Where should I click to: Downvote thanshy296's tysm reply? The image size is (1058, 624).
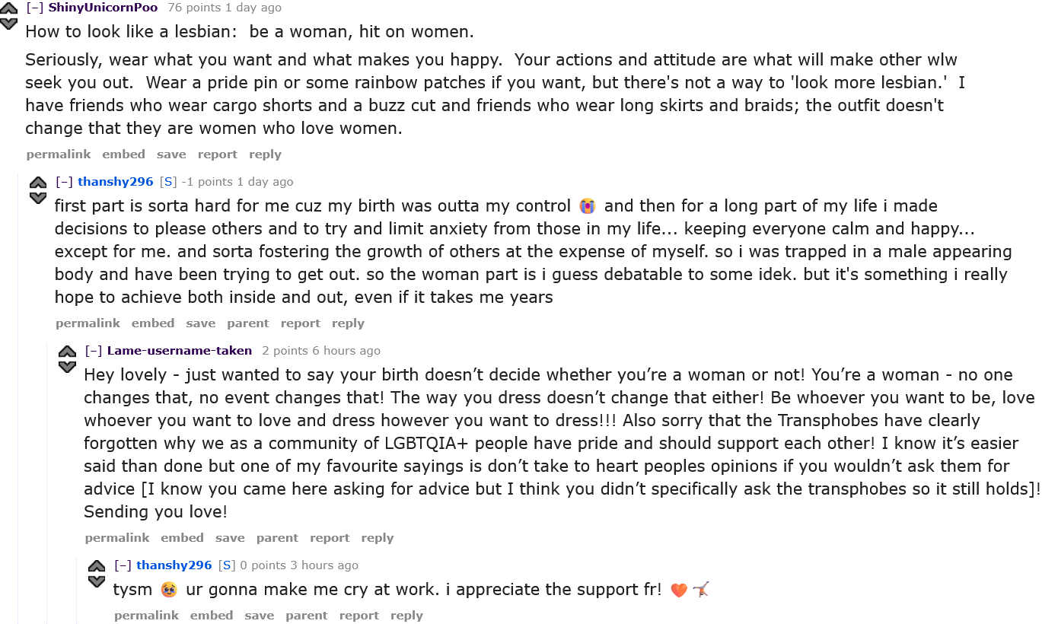click(97, 582)
